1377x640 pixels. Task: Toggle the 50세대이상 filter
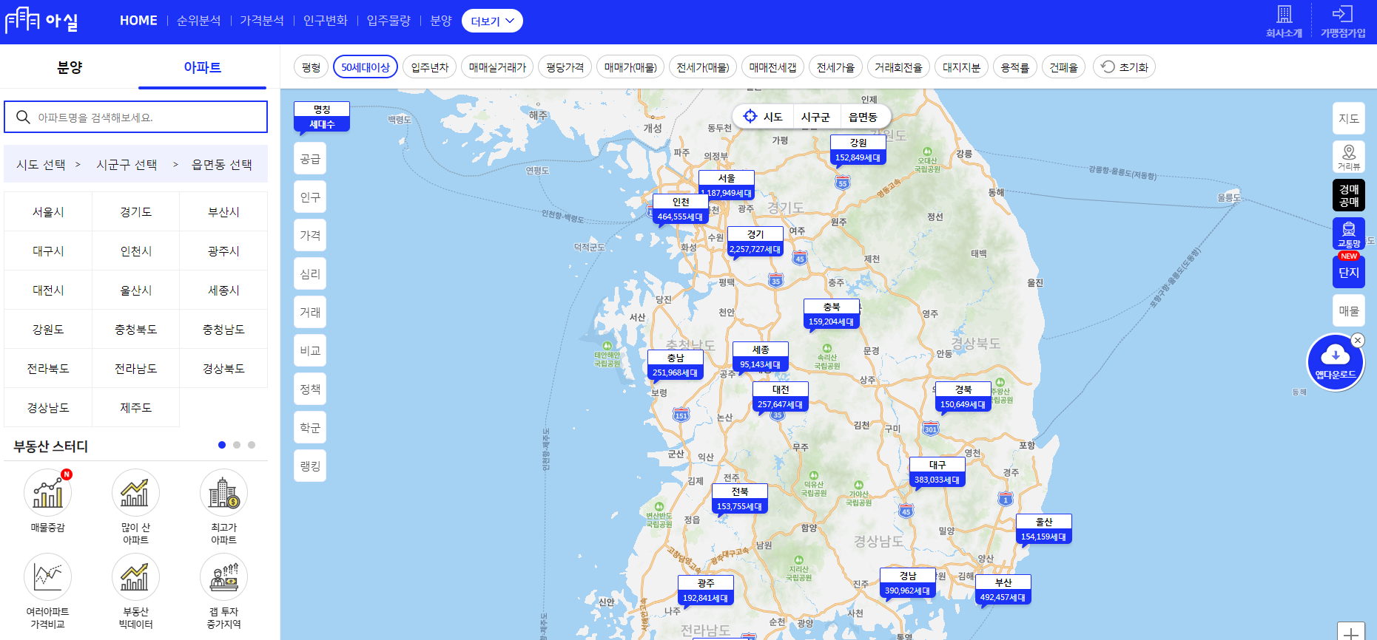pos(366,67)
